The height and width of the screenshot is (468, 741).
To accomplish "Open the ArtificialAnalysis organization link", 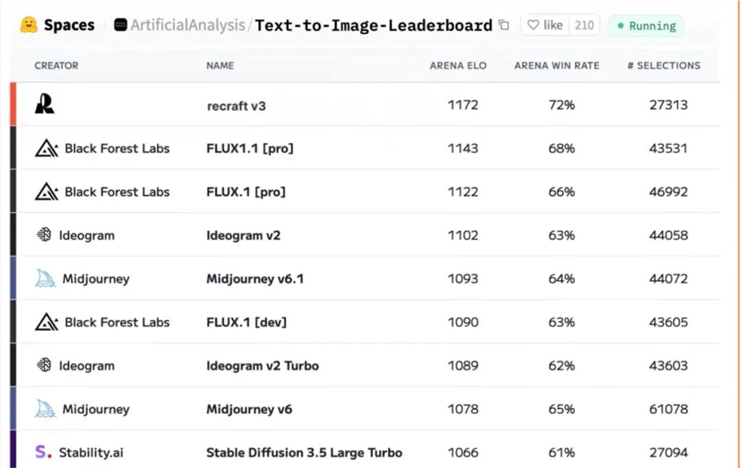I will pos(187,25).
